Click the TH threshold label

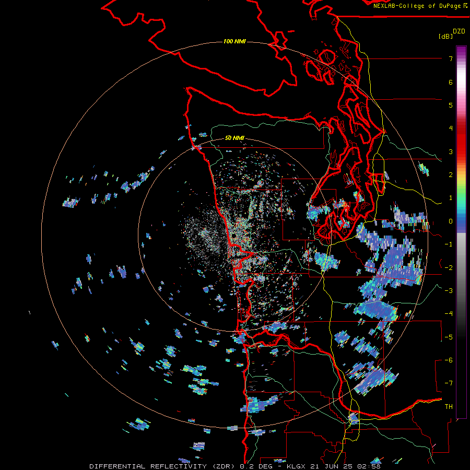[x=449, y=407]
